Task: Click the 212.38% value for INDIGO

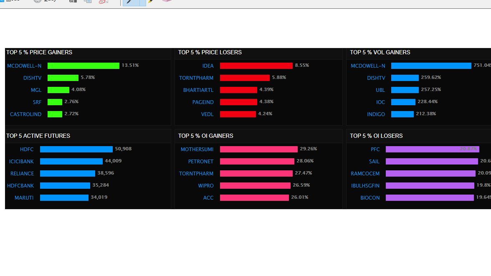Action: [426, 114]
